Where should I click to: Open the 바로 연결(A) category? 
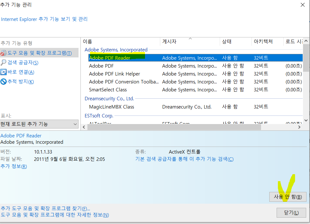[21, 72]
